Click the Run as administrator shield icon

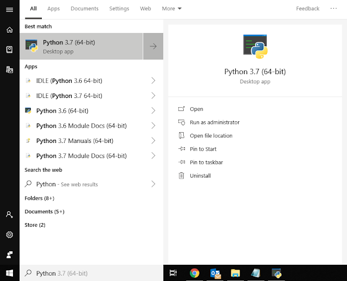[182, 122]
